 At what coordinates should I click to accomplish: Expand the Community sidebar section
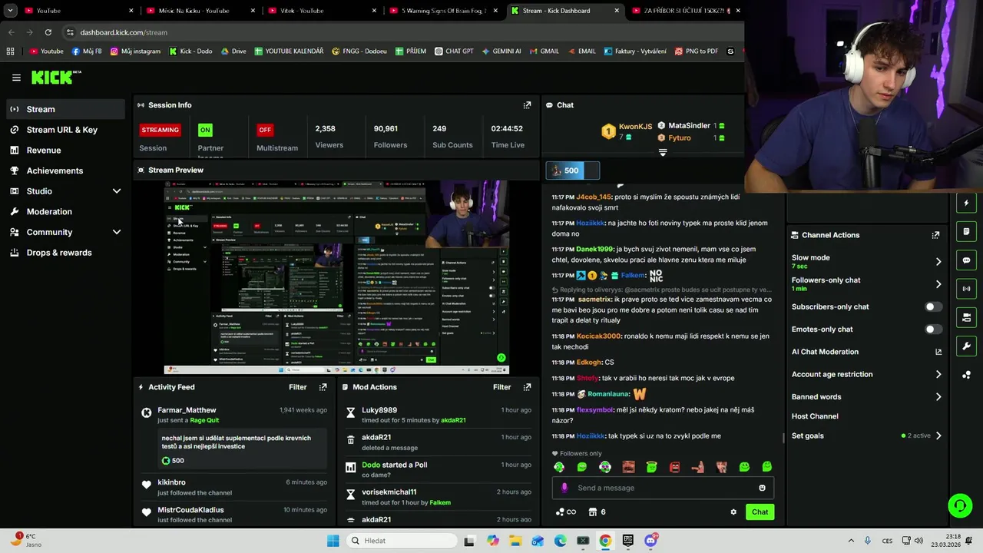point(117,232)
